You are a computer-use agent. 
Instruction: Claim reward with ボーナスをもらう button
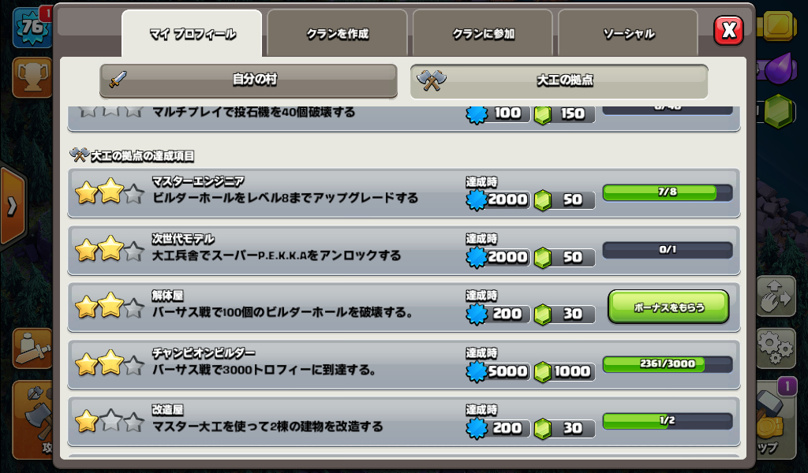tap(668, 307)
